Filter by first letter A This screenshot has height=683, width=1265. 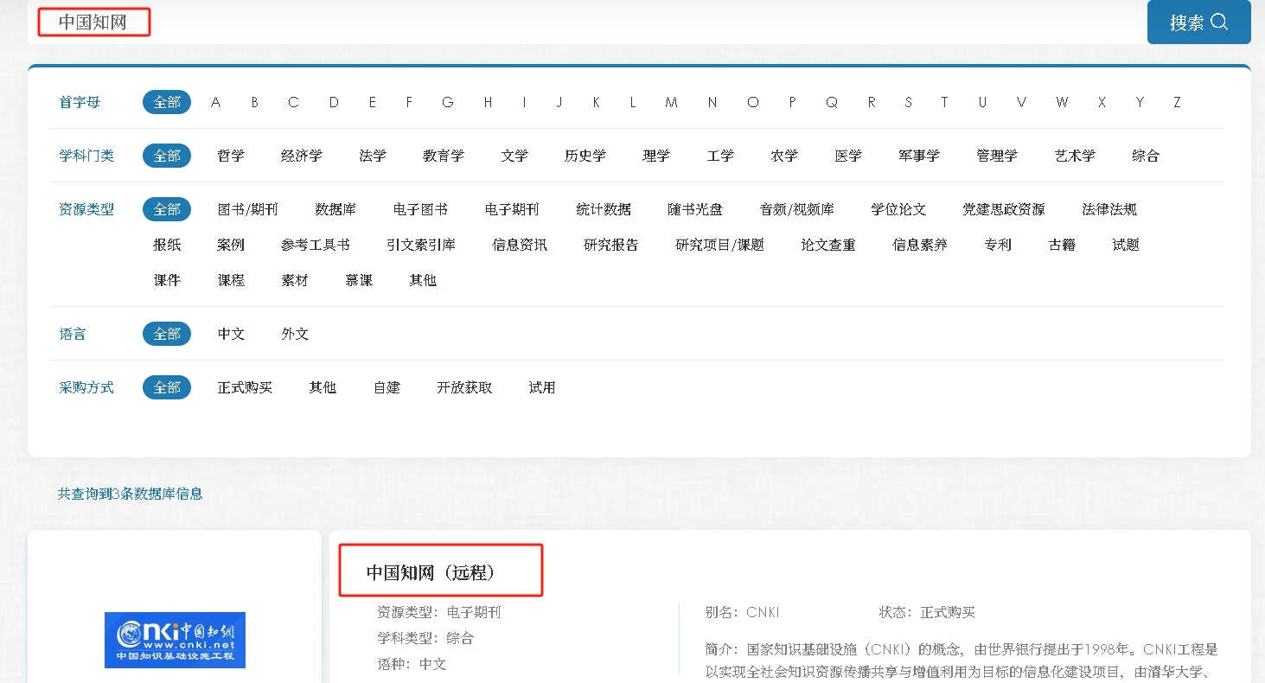(215, 102)
